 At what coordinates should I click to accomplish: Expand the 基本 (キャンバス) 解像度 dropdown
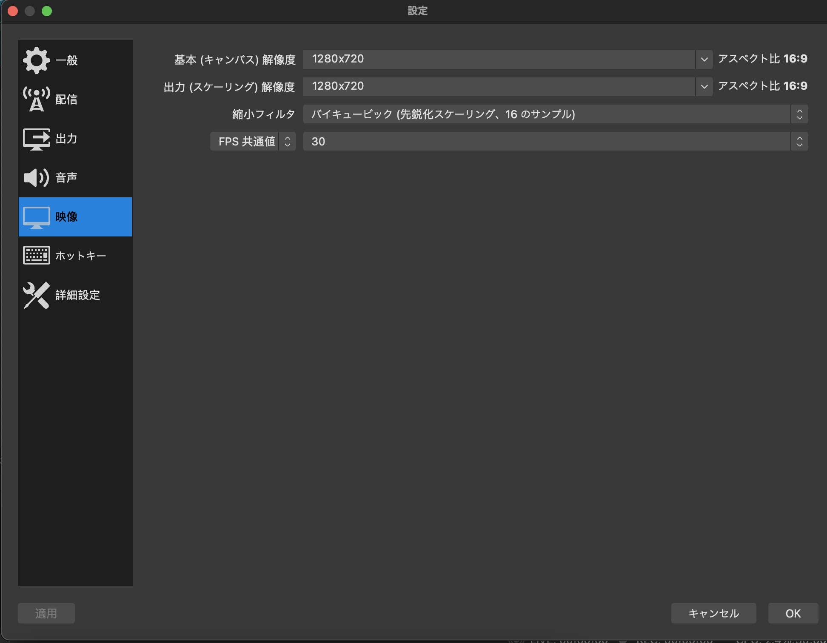coord(704,60)
